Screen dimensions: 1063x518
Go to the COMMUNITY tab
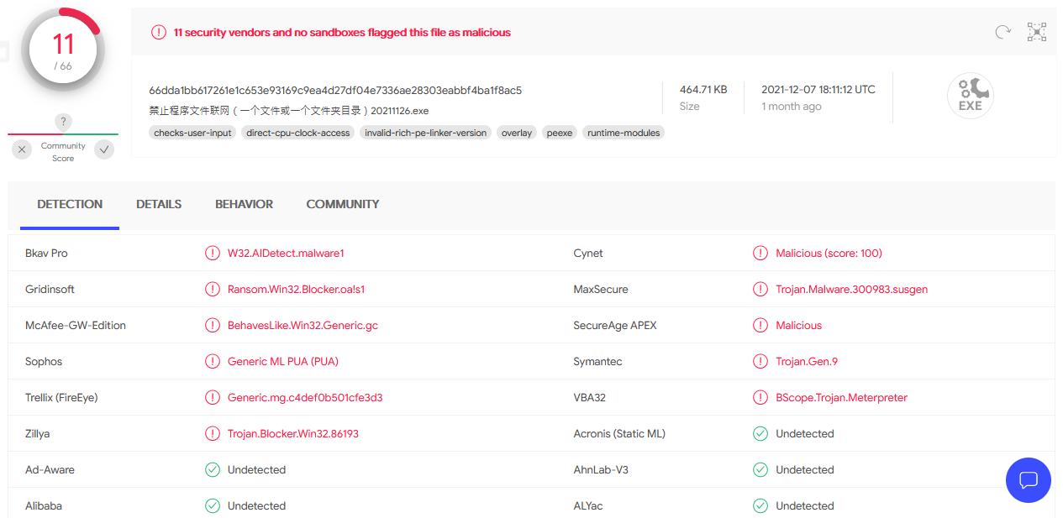point(343,204)
